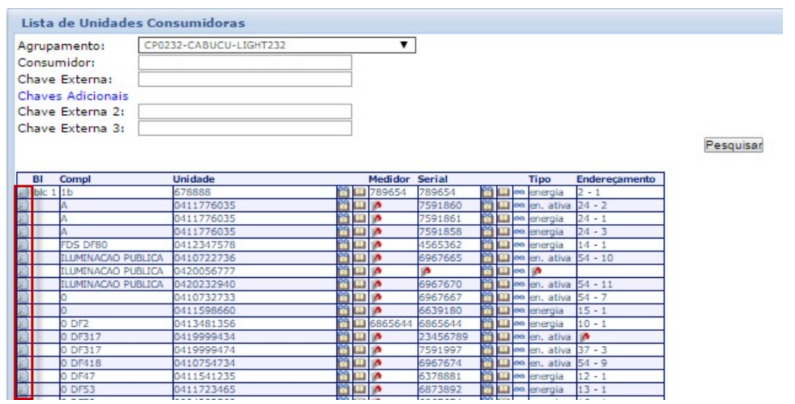The height and width of the screenshot is (404, 795).
Task: Open details icon for unit 678888 row
Action: pos(23,194)
